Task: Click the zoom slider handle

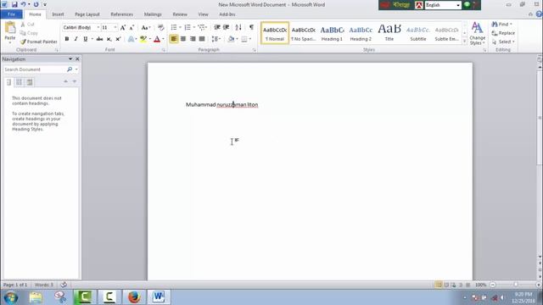Action: click(x=516, y=285)
